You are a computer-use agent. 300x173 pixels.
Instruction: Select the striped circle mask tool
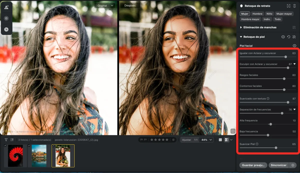coord(6,18)
